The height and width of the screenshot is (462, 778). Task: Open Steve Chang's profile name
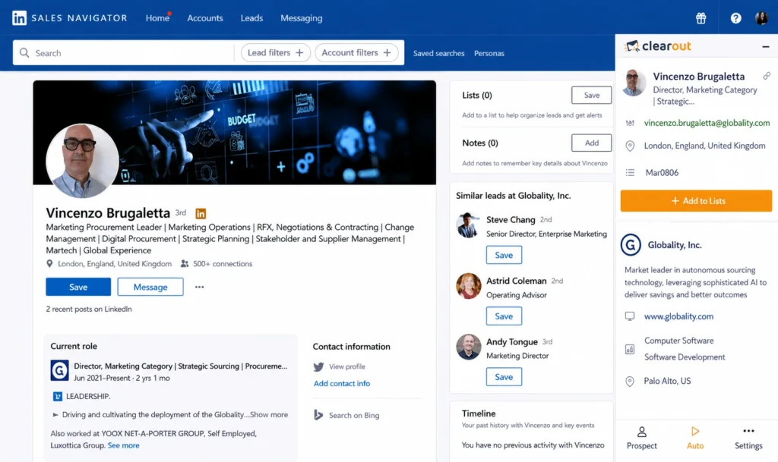click(511, 219)
